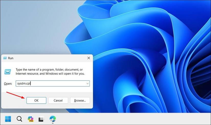
Task: Open the Windows Start menu
Action: click(x=8, y=119)
